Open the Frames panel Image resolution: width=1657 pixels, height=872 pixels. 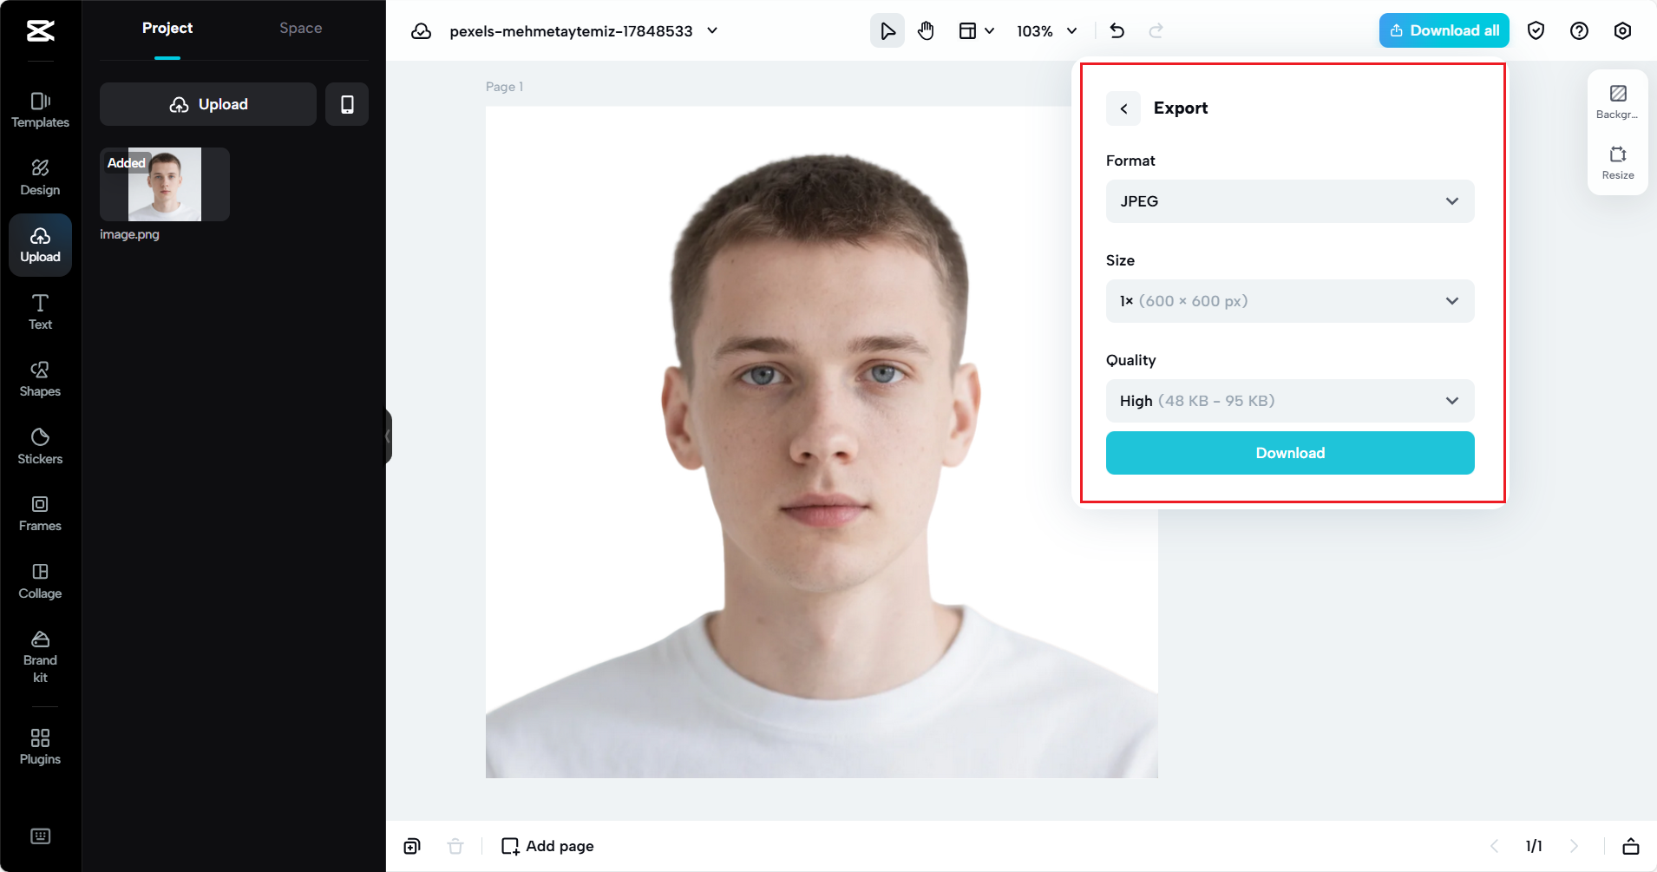tap(40, 514)
